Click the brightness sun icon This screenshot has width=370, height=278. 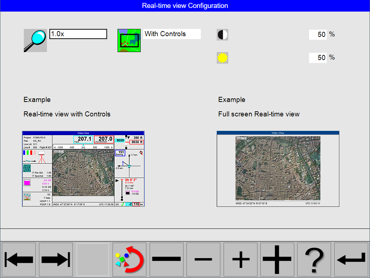tap(222, 57)
